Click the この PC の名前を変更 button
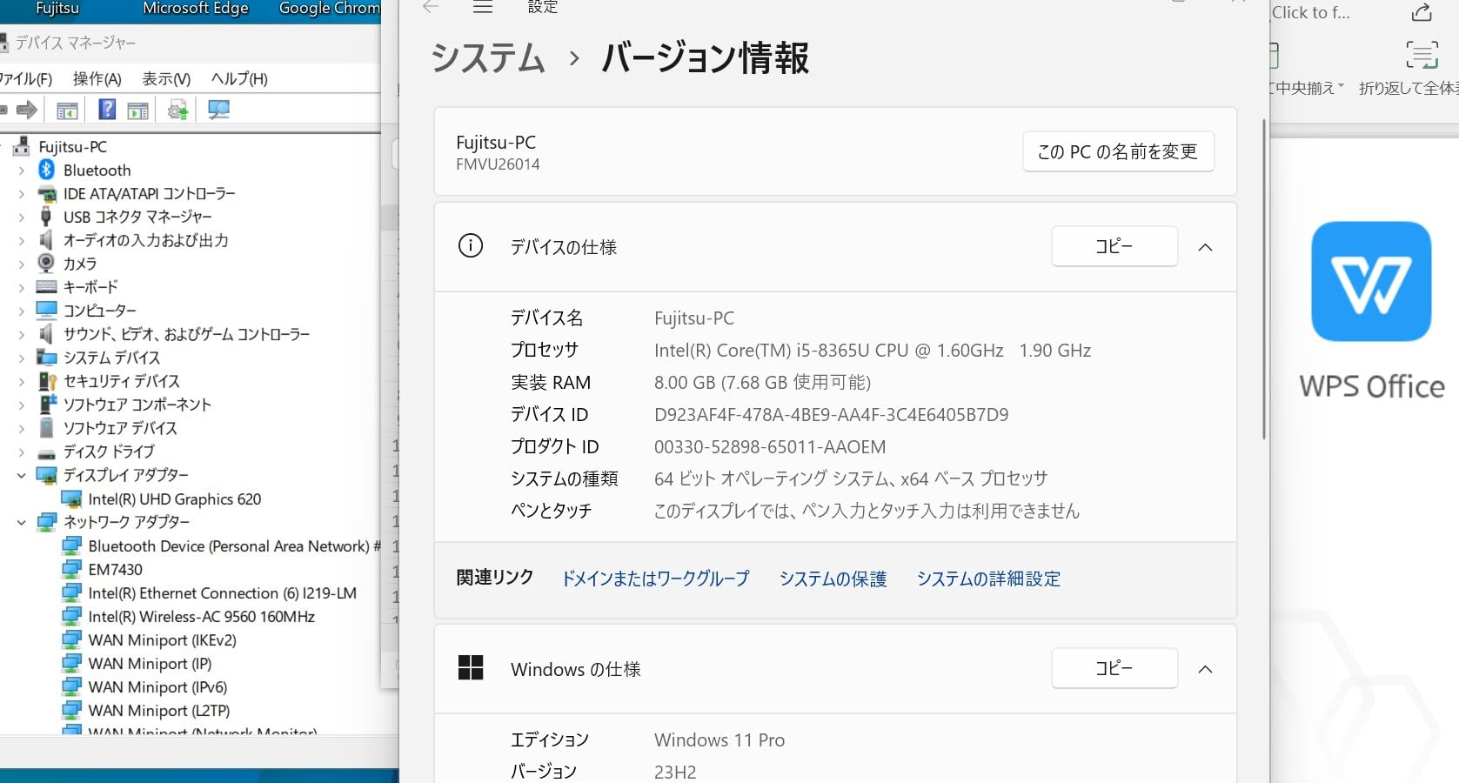The height and width of the screenshot is (783, 1459). 1118,151
